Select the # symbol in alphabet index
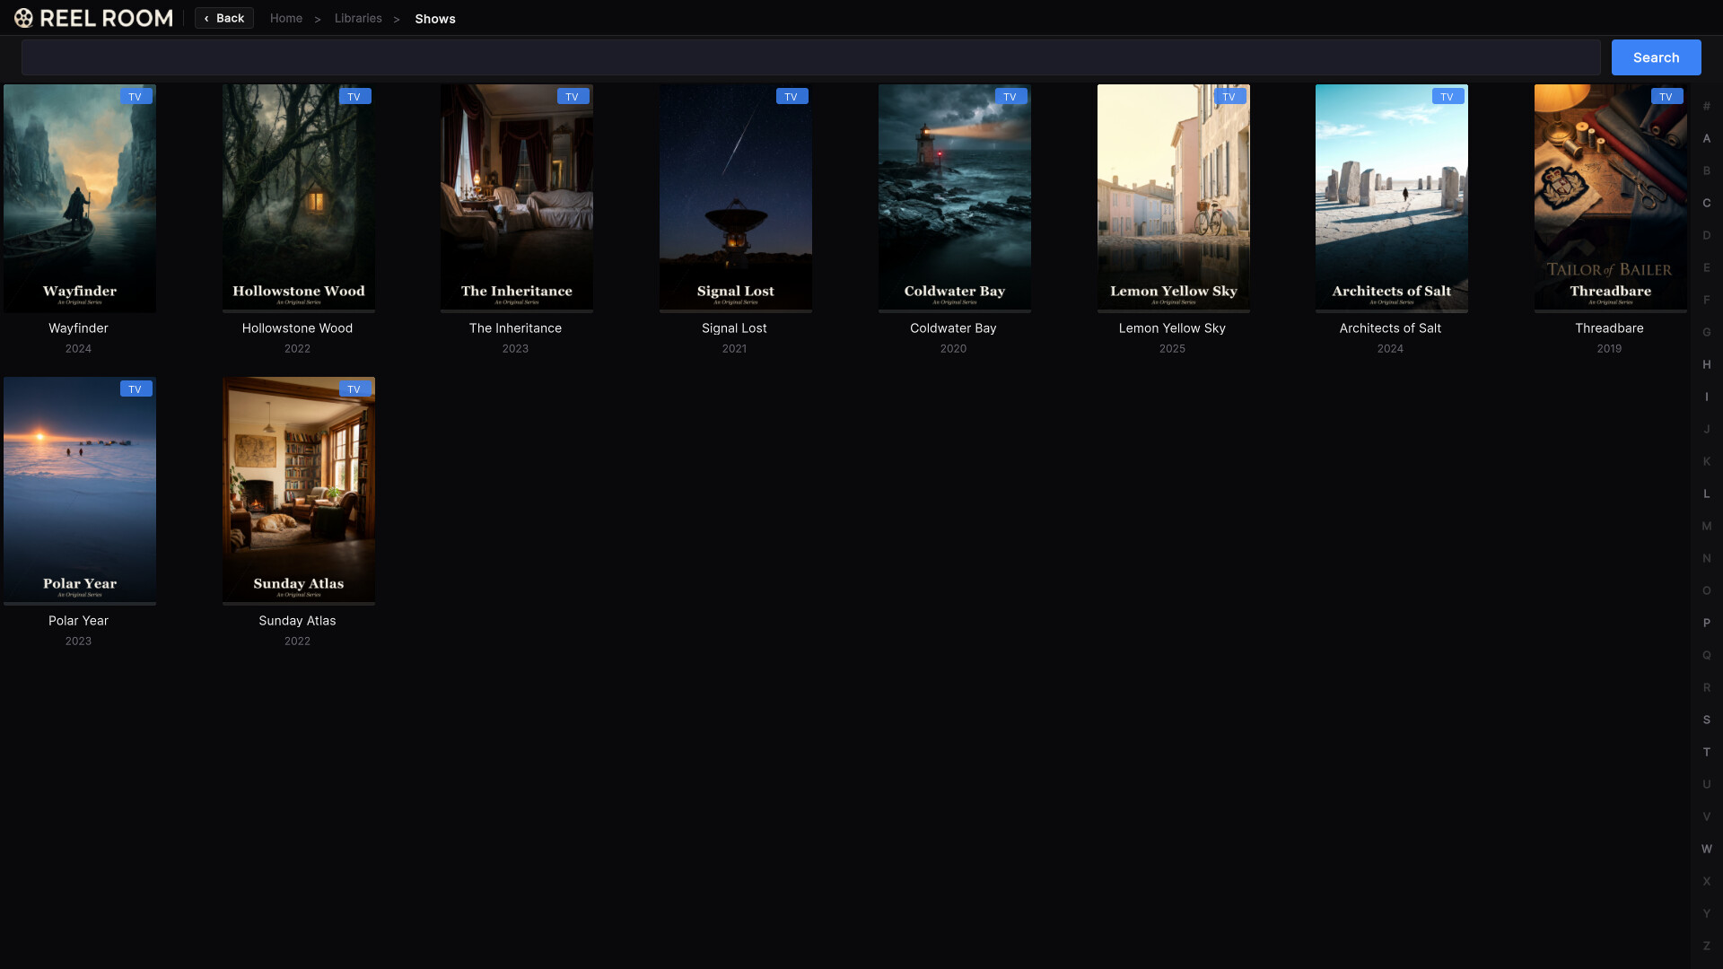 (1707, 106)
